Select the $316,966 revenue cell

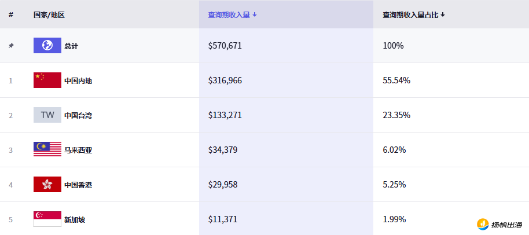point(225,80)
